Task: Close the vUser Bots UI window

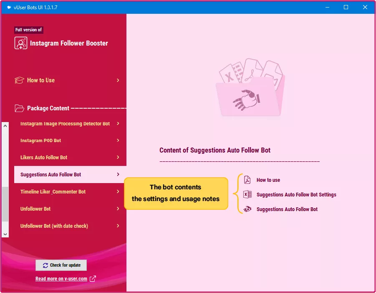Action: [365, 7]
